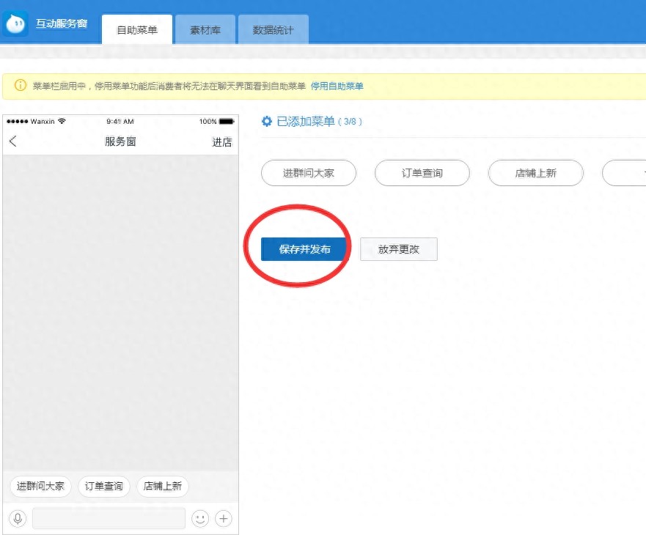646x535 pixels.
Task: Open the settings gear beside 已添加菜单
Action: 266,121
